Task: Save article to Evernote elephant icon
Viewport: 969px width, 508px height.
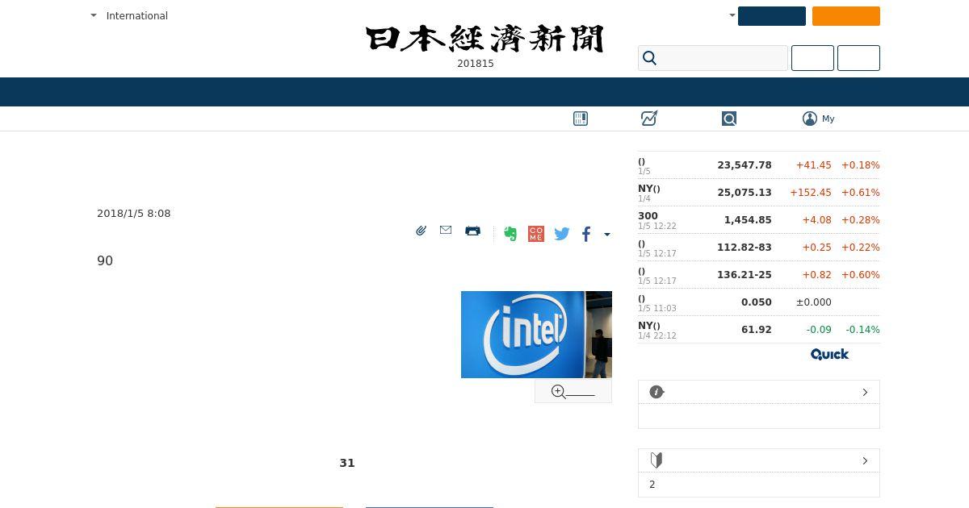Action: click(510, 234)
